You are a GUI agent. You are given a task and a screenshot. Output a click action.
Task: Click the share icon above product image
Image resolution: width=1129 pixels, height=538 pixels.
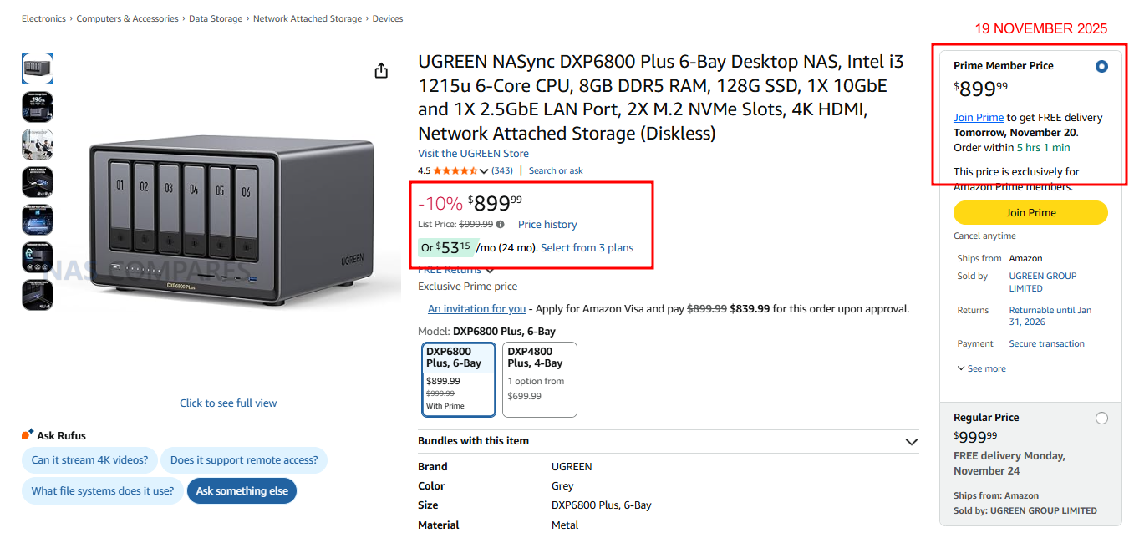381,71
